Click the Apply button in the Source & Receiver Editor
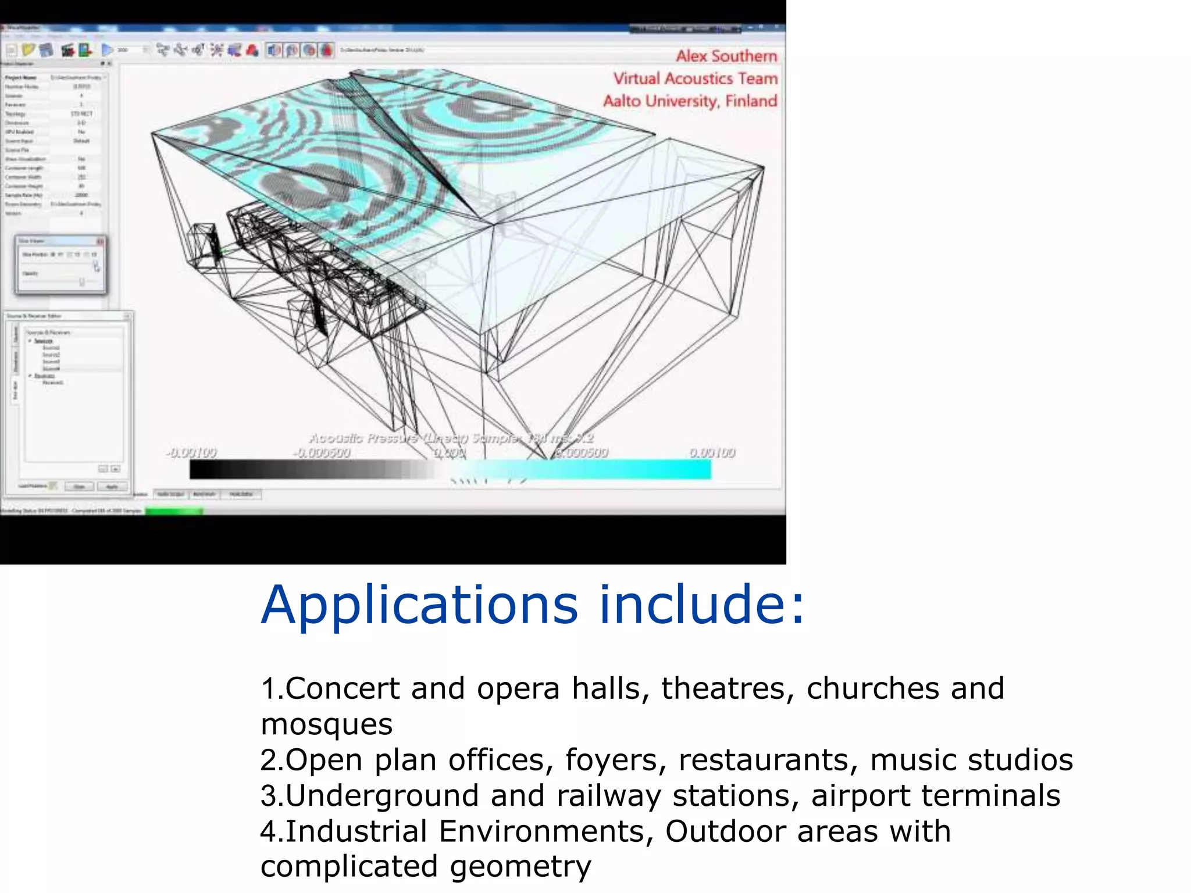Screen dimensions: 1191x893 [x=112, y=486]
